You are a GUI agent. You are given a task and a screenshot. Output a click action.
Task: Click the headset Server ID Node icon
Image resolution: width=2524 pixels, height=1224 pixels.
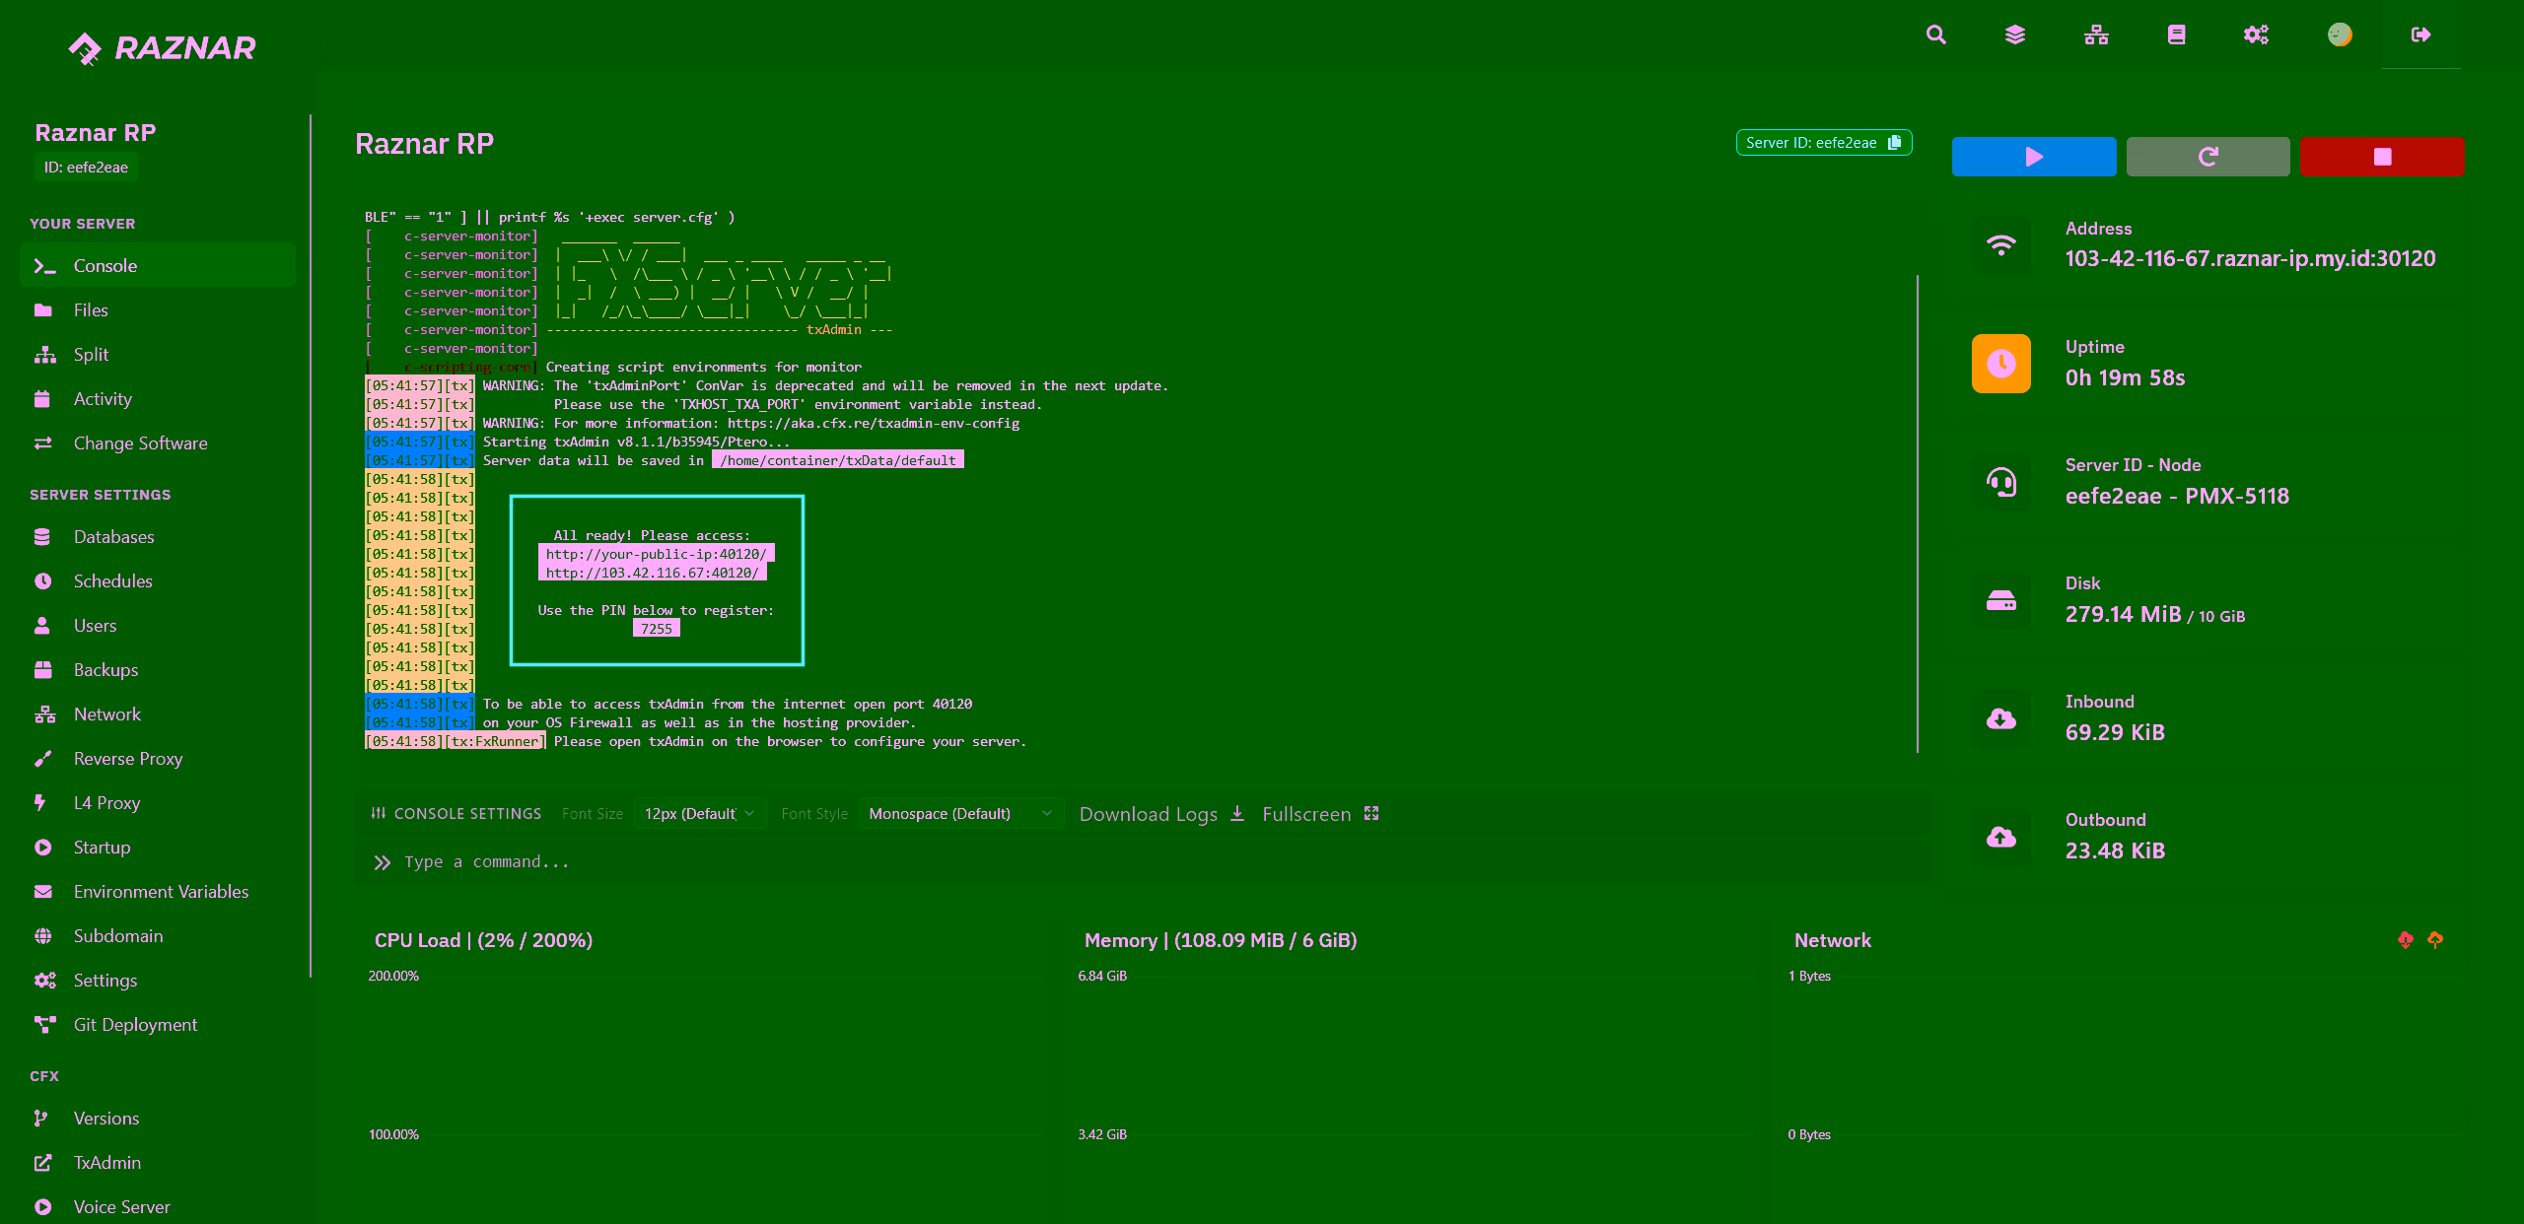click(2001, 482)
